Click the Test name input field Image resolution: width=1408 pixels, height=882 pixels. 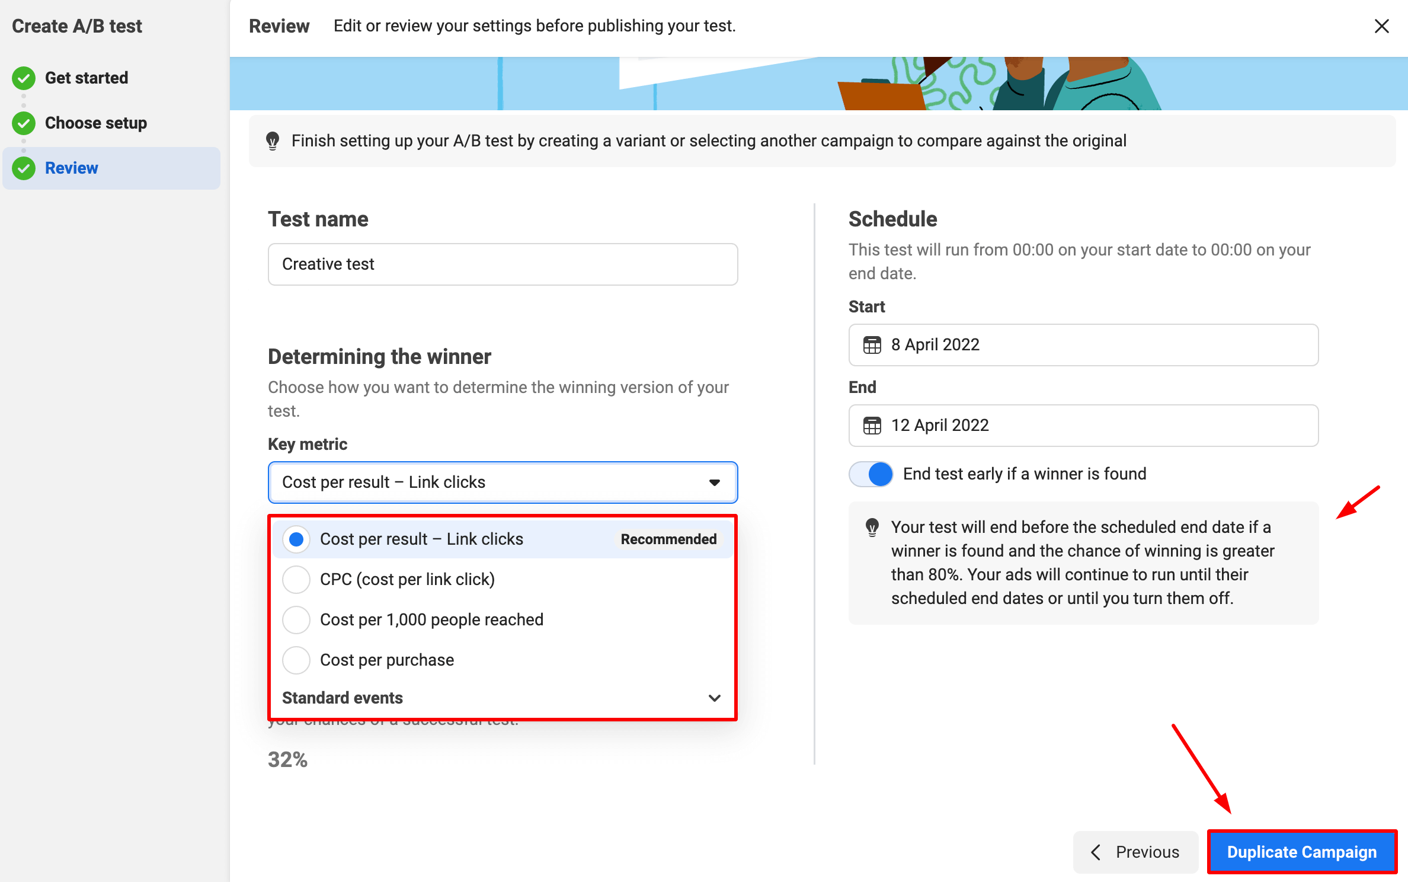[x=503, y=264]
